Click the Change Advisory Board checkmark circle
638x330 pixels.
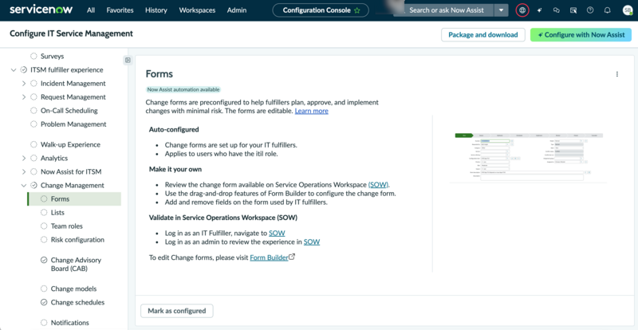click(44, 260)
